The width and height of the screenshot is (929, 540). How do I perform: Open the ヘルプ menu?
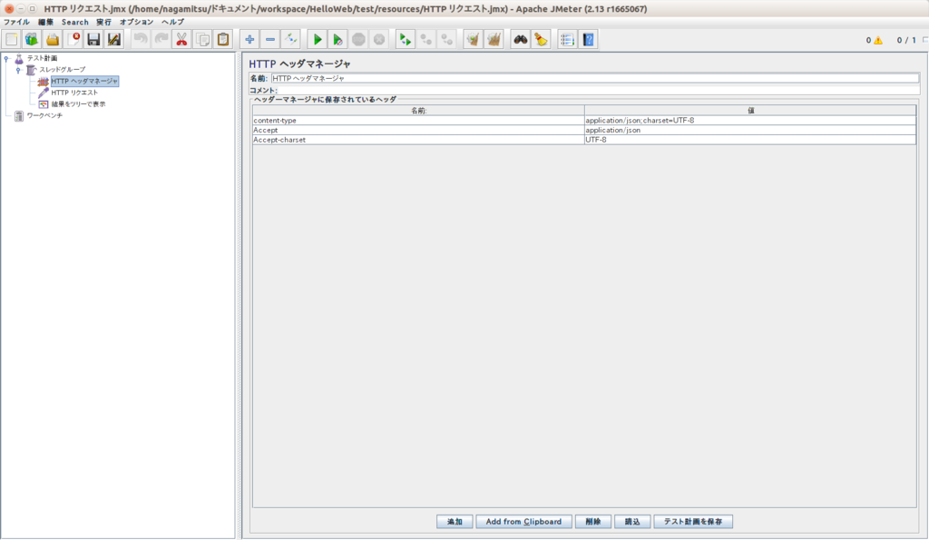[x=172, y=22]
